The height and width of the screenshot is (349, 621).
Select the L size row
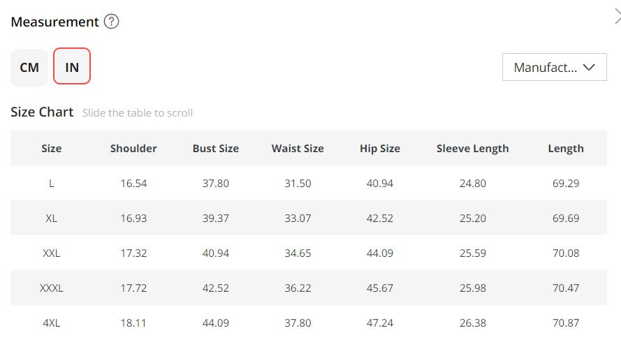[x=51, y=184]
